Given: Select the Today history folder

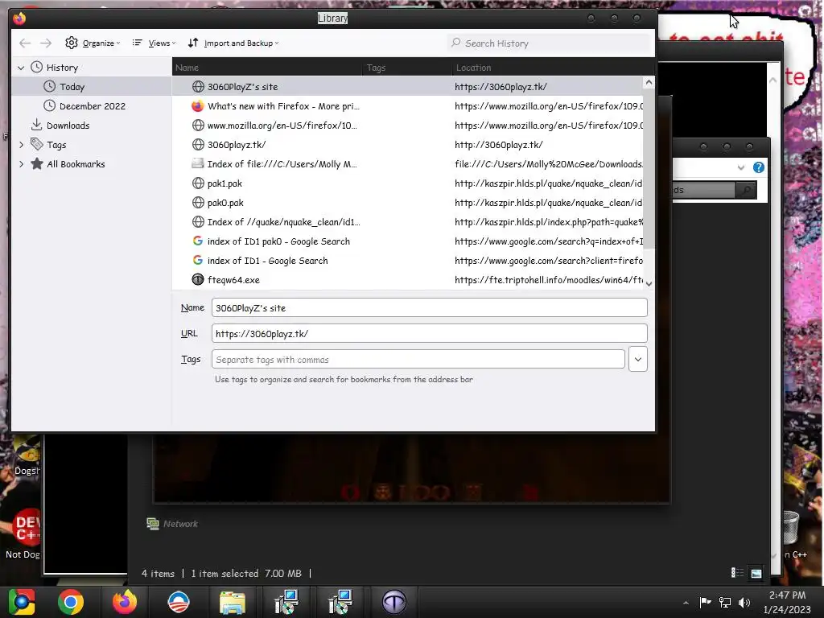Looking at the screenshot, I should tap(72, 87).
